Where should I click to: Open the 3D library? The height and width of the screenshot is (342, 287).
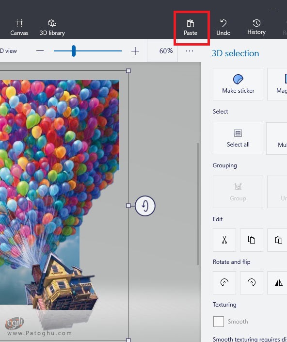click(x=52, y=28)
